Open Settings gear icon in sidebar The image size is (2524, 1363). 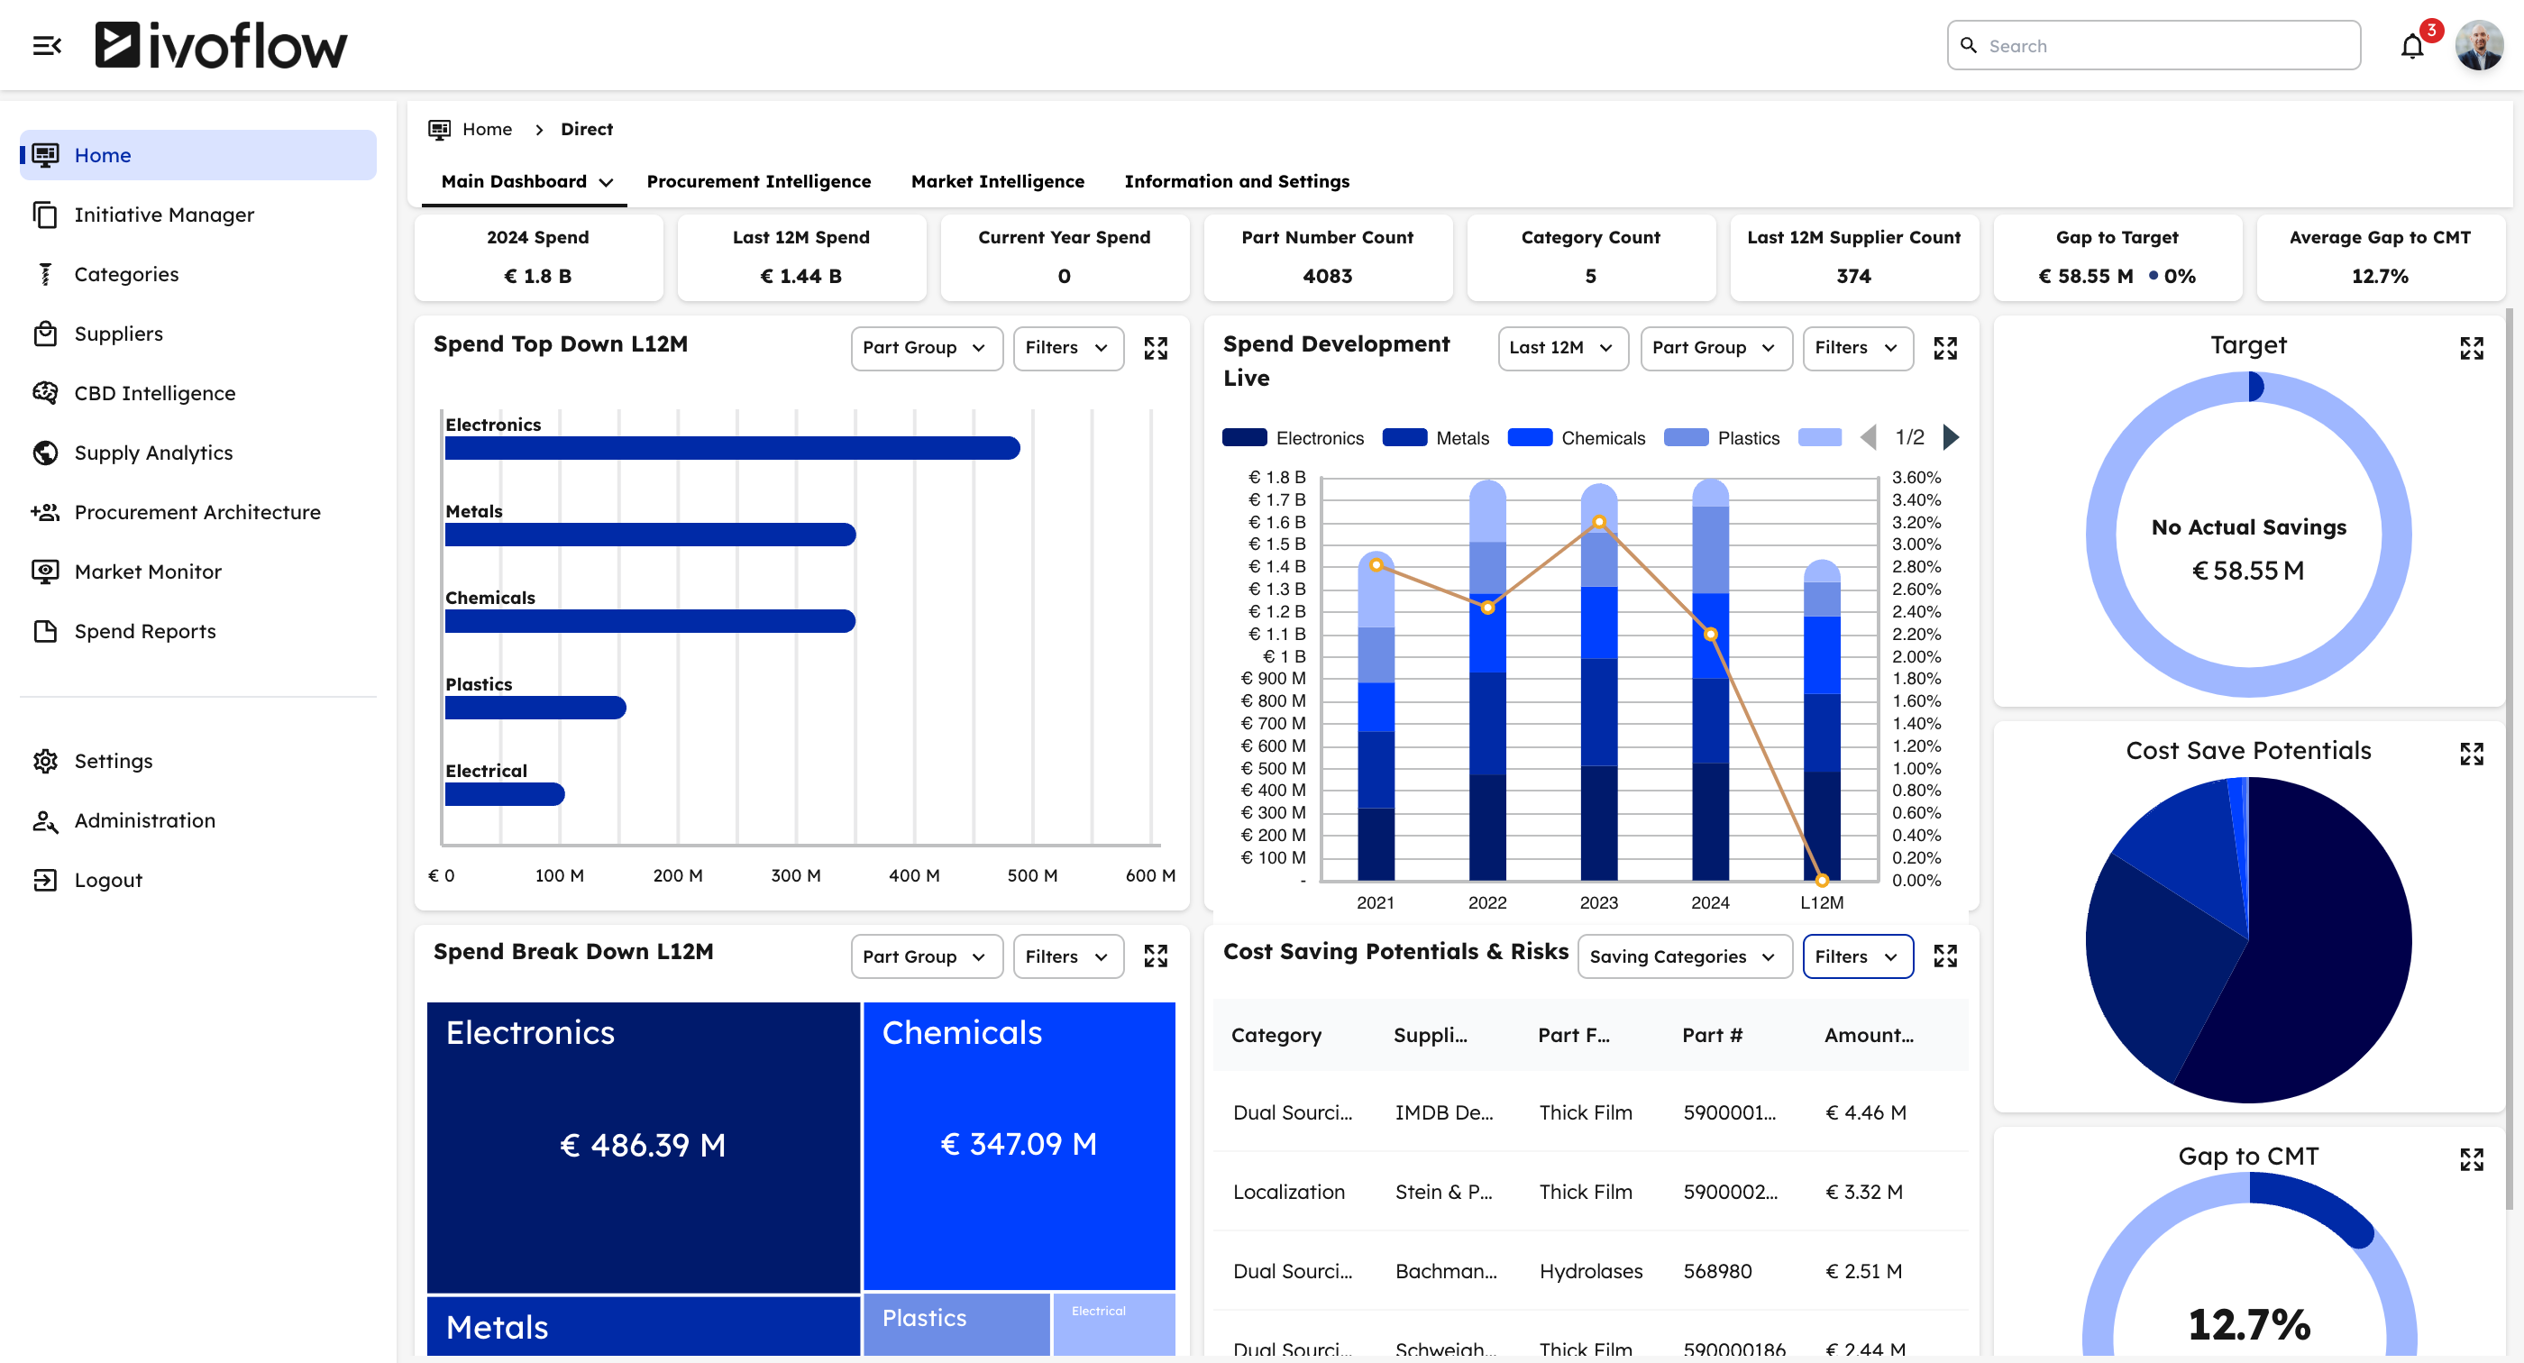(x=45, y=761)
